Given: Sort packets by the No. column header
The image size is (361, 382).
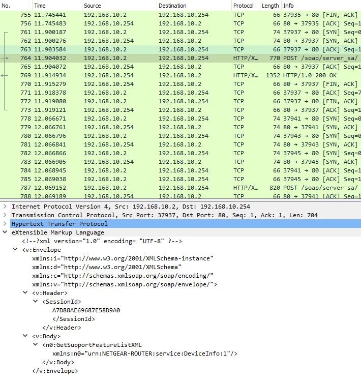Looking at the screenshot, I should [16, 6].
